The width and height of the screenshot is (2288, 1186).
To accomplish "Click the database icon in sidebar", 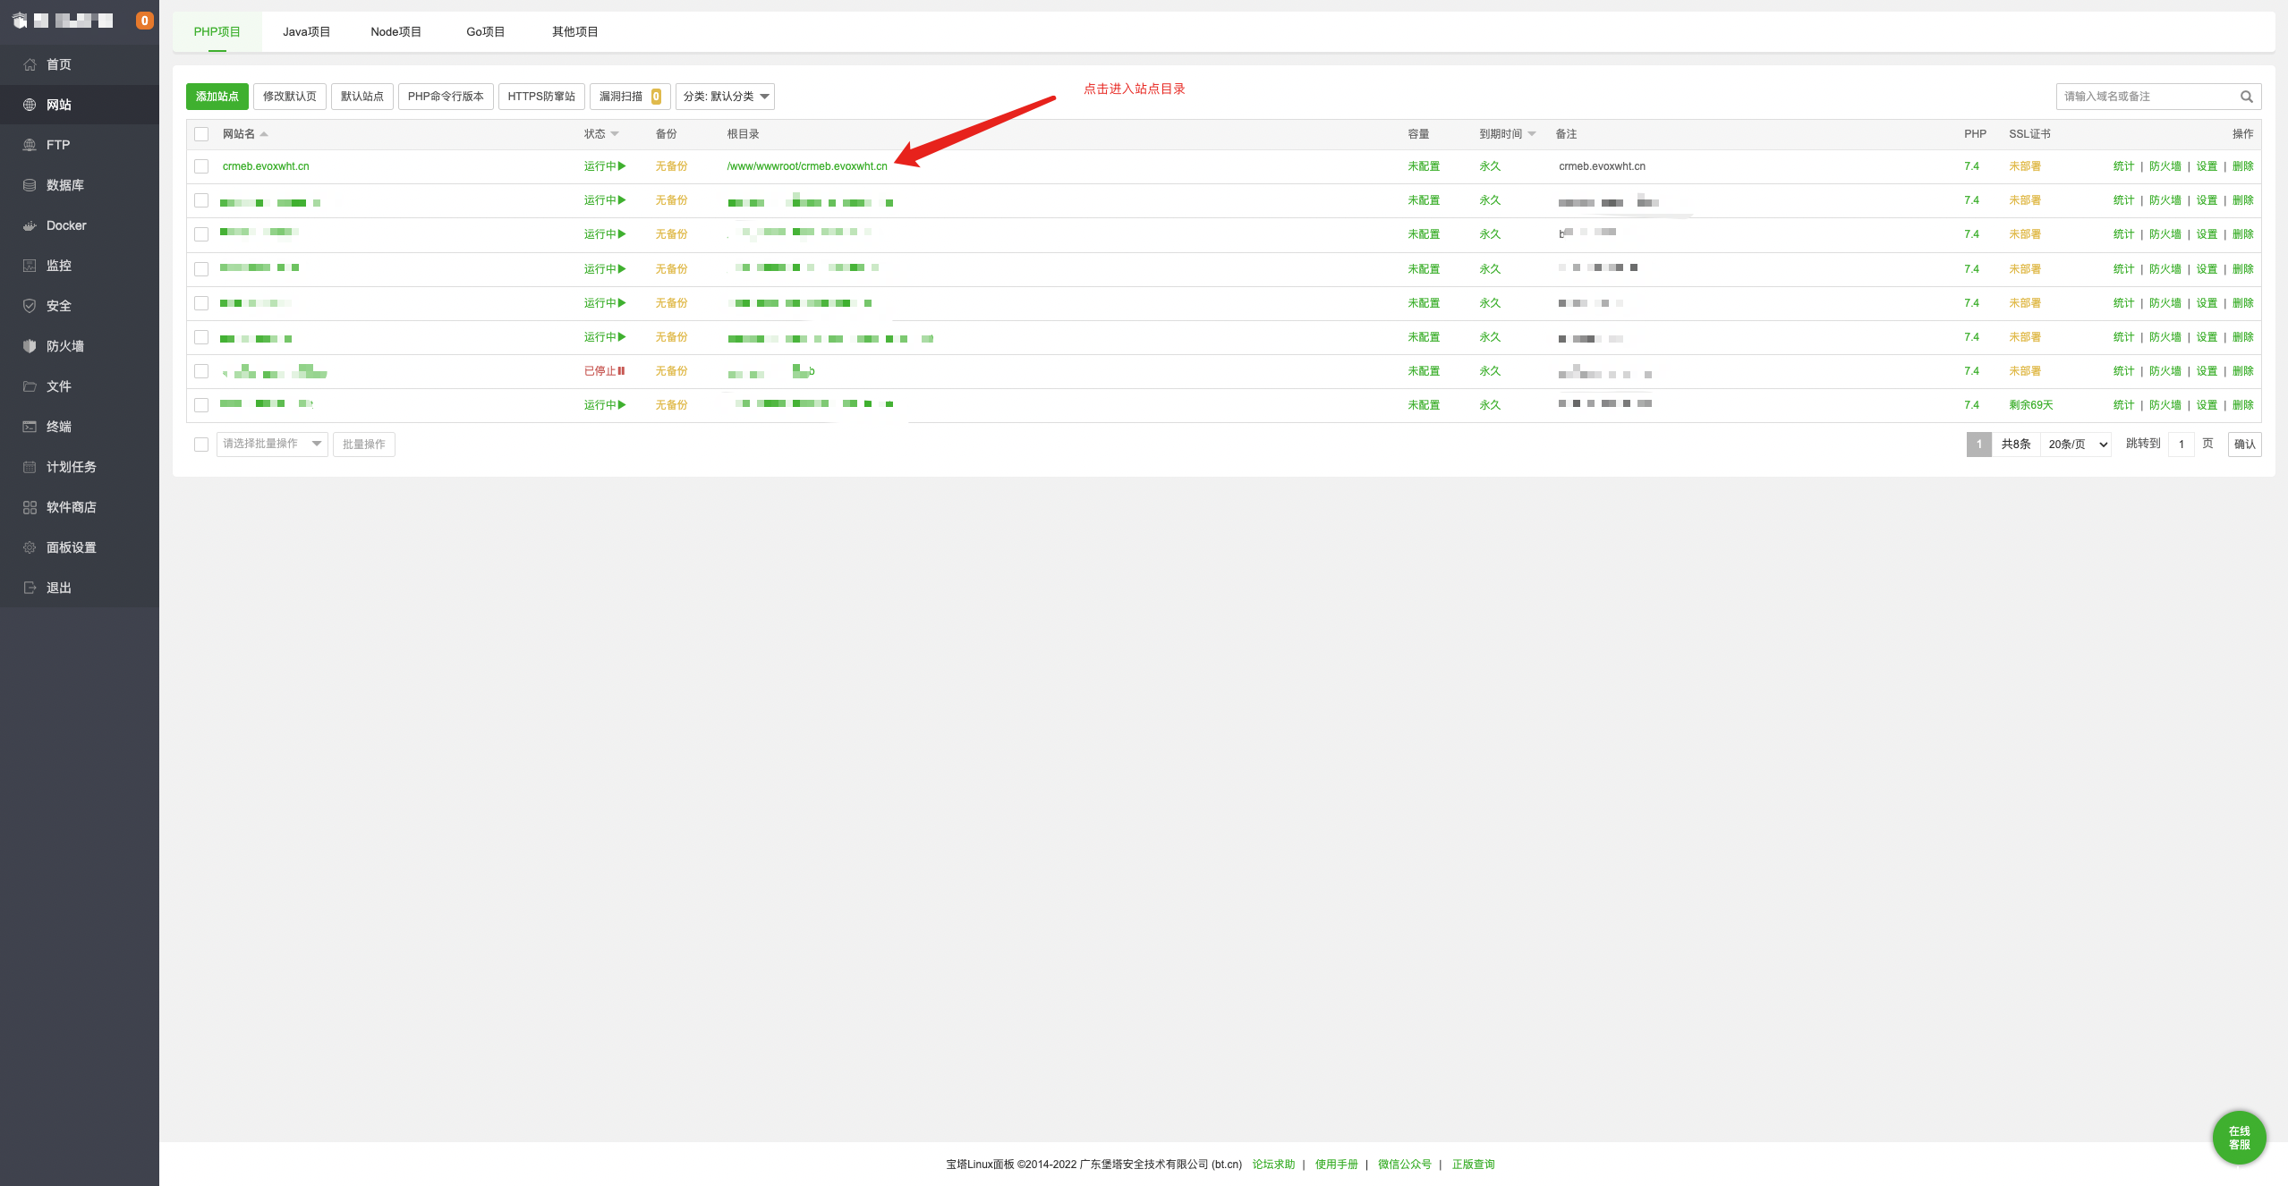I will (x=30, y=185).
